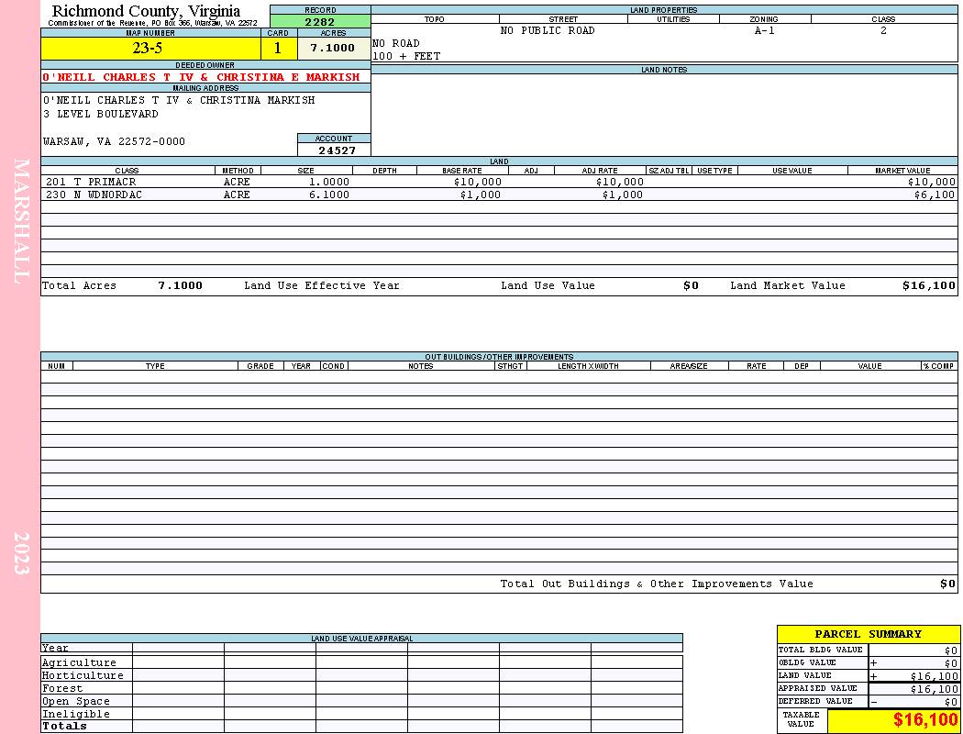Click ACRE method in PRIMACR row

coord(237,182)
